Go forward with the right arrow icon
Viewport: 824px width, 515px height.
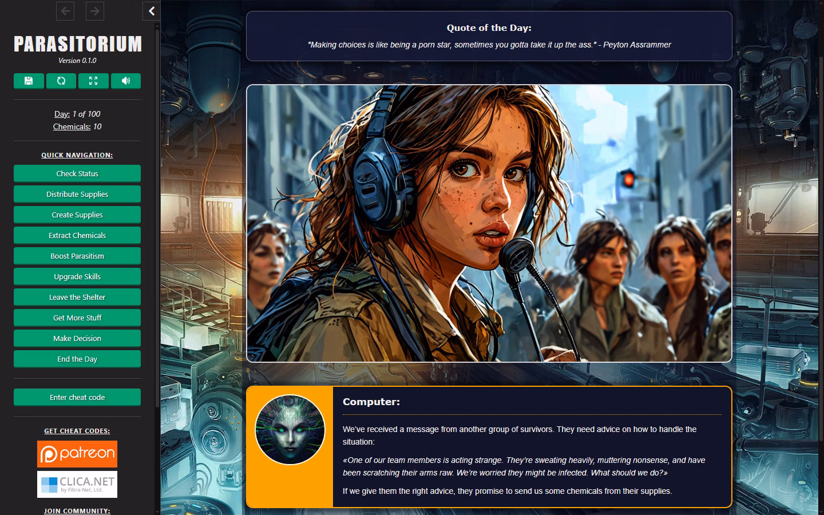(x=95, y=11)
